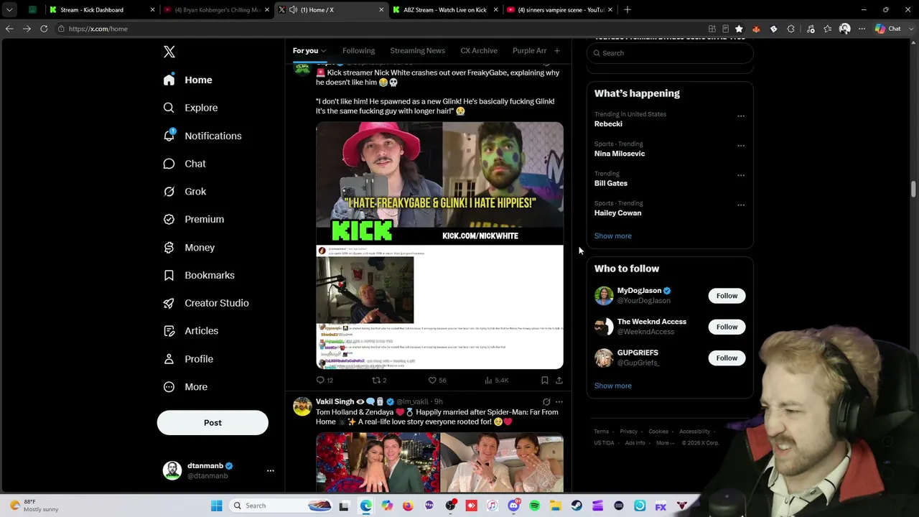
Task: Open Chat in the X sidebar
Action: 185,164
